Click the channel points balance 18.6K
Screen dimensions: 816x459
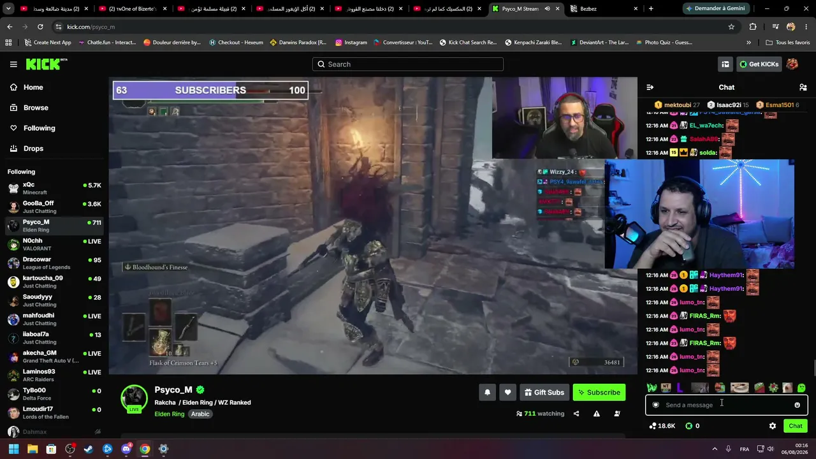[x=662, y=426]
